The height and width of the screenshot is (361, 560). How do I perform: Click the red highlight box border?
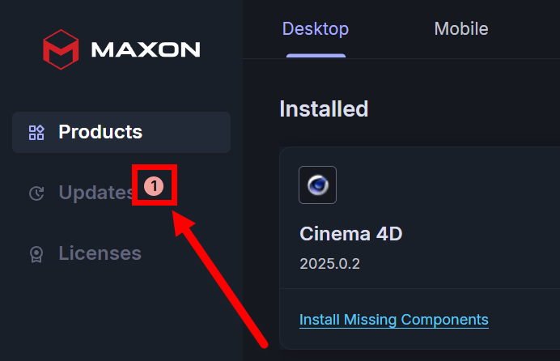[x=134, y=186]
